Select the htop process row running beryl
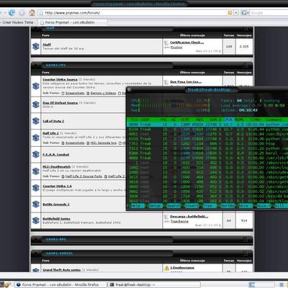This screenshot has width=288, height=288. point(207,153)
